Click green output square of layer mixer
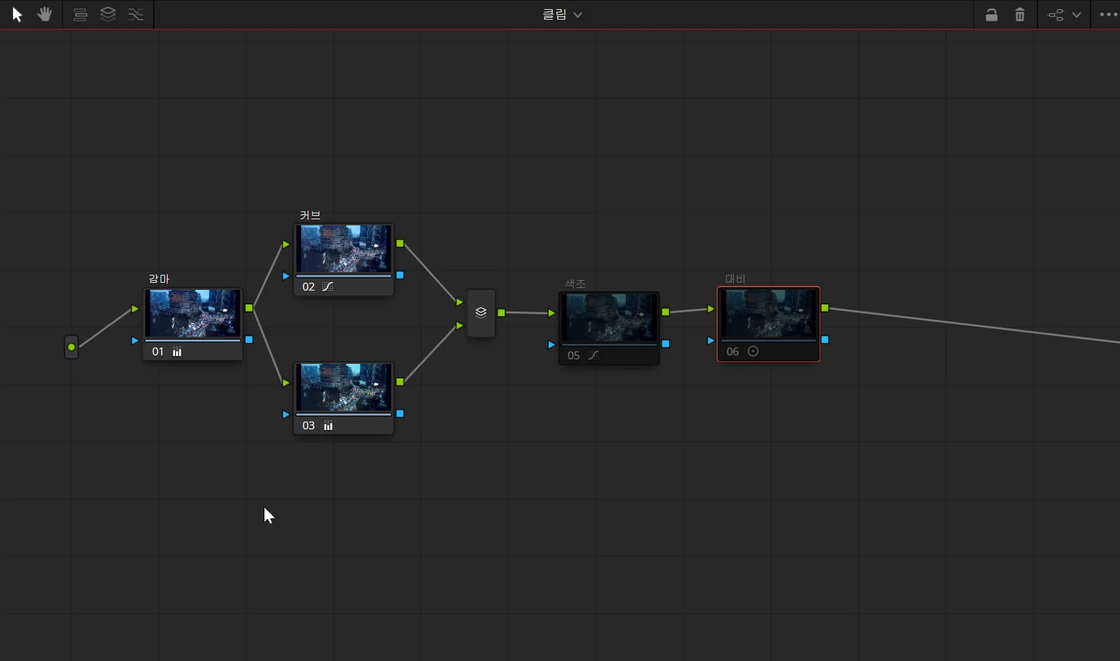Screen dimensions: 1120x661 tap(501, 313)
